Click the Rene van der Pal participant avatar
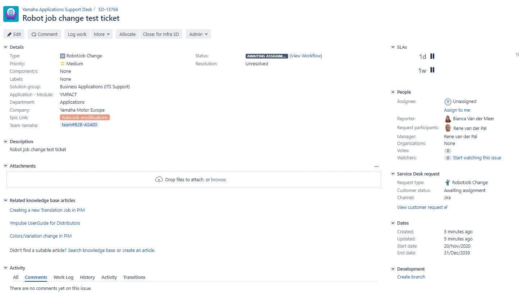The image size is (519, 295). tap(448, 128)
